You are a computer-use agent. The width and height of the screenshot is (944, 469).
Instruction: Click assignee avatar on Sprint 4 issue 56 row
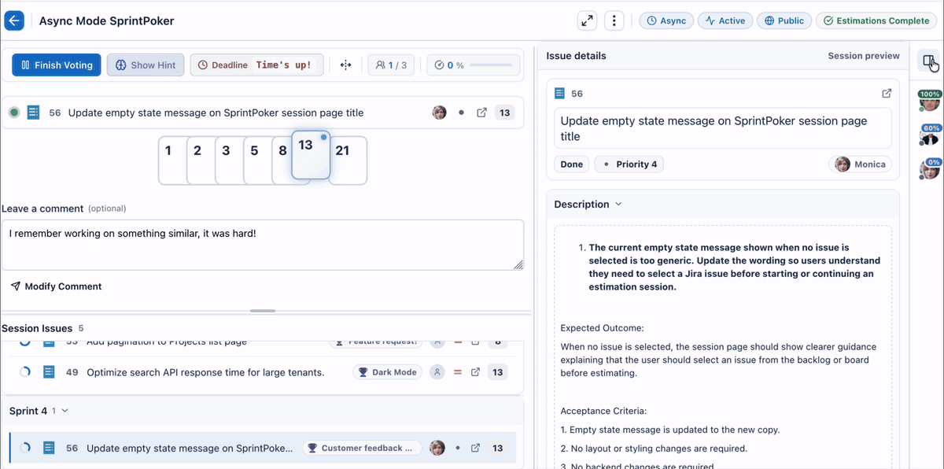pos(437,448)
